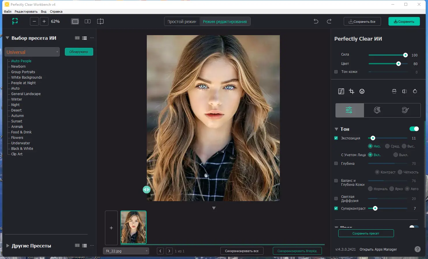Uncheck the Экспозиция checkbox
Screen dimensions: 428x259
[336, 138]
